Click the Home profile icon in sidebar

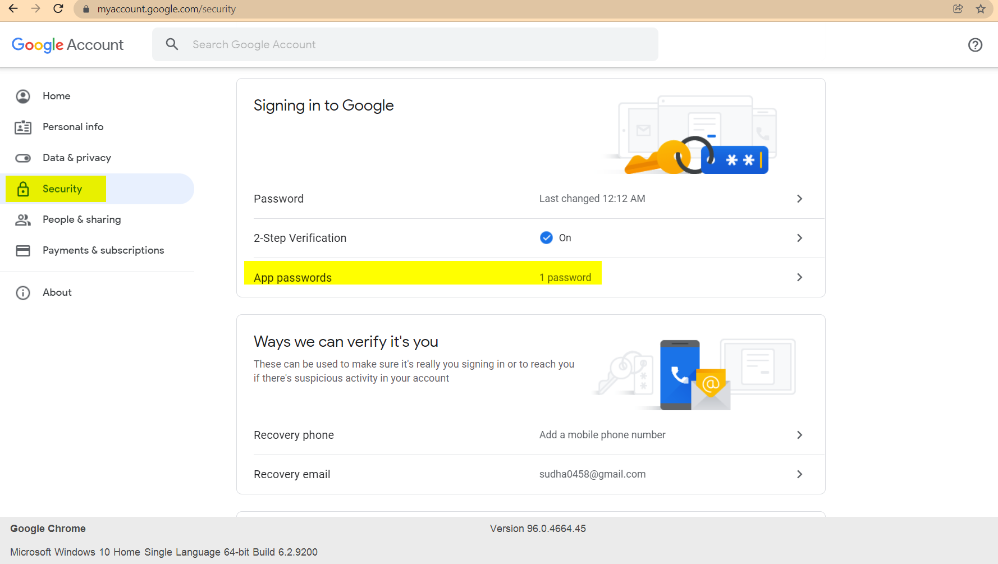pos(23,97)
